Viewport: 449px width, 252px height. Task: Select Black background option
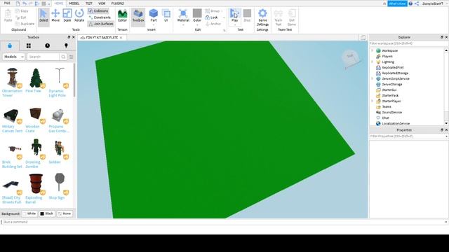coord(47,213)
